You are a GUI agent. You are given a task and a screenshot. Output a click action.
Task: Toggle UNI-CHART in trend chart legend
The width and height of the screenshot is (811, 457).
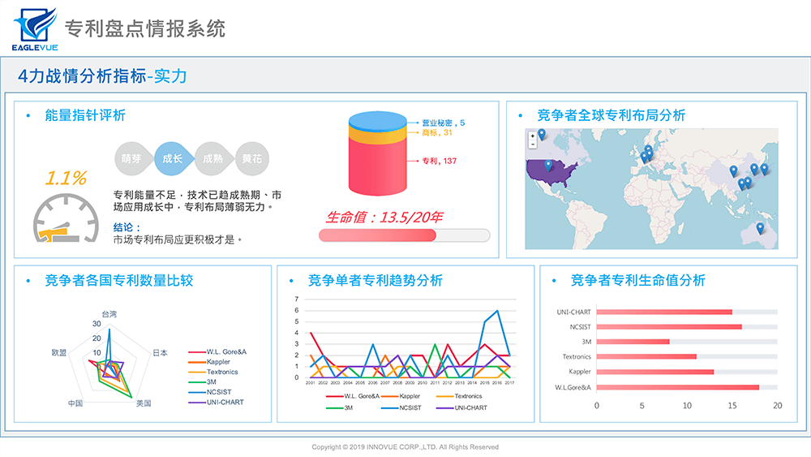coord(462,407)
